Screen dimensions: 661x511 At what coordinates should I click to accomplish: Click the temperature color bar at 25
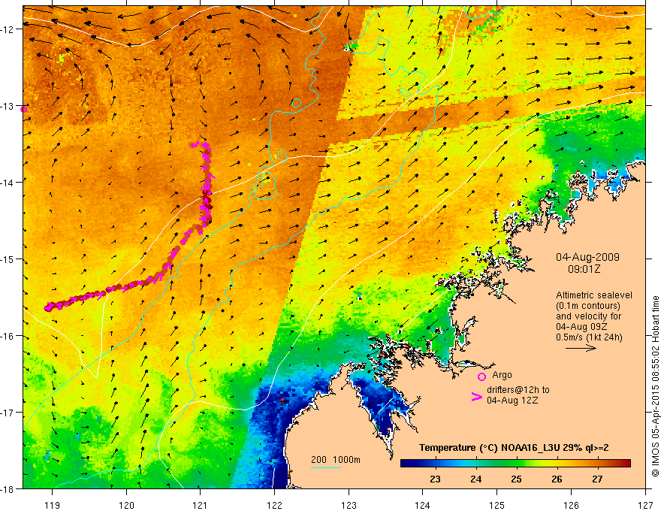click(x=517, y=464)
